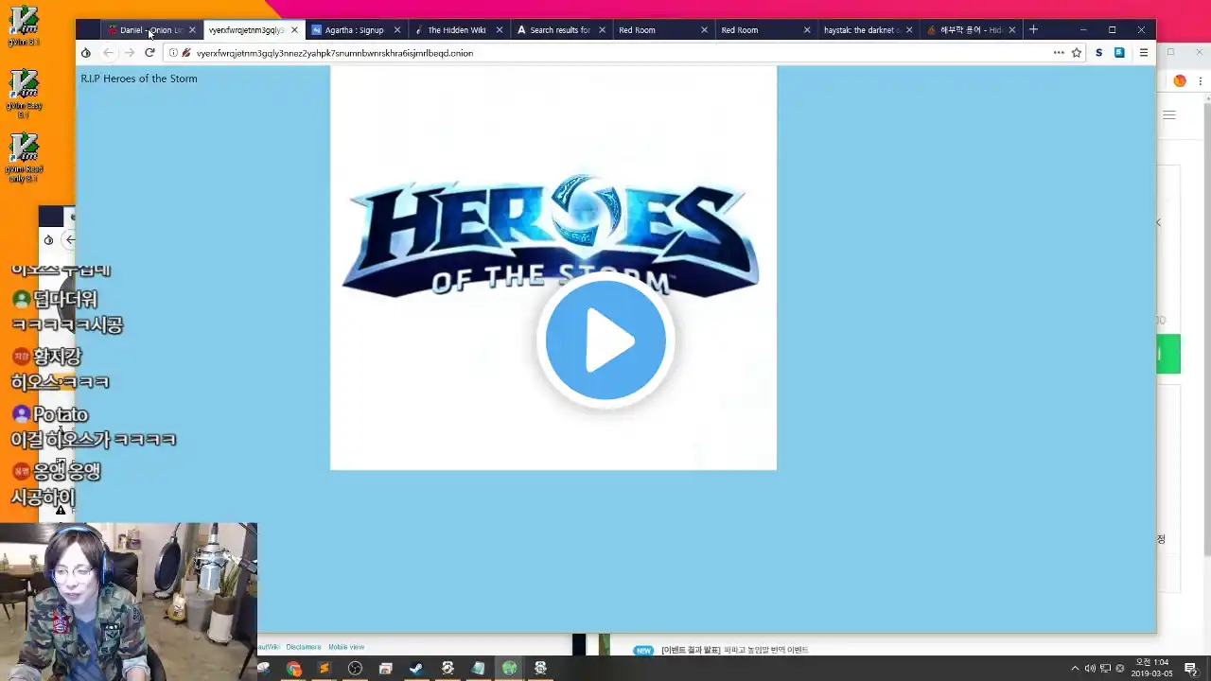1211x681 pixels.
Task: Open the gVim Easy 8.1 desktop shortcut
Action: (24, 92)
